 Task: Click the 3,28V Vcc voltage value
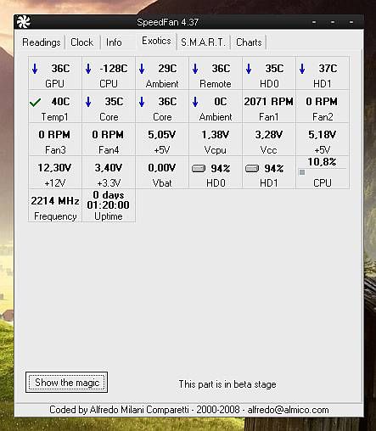269,135
